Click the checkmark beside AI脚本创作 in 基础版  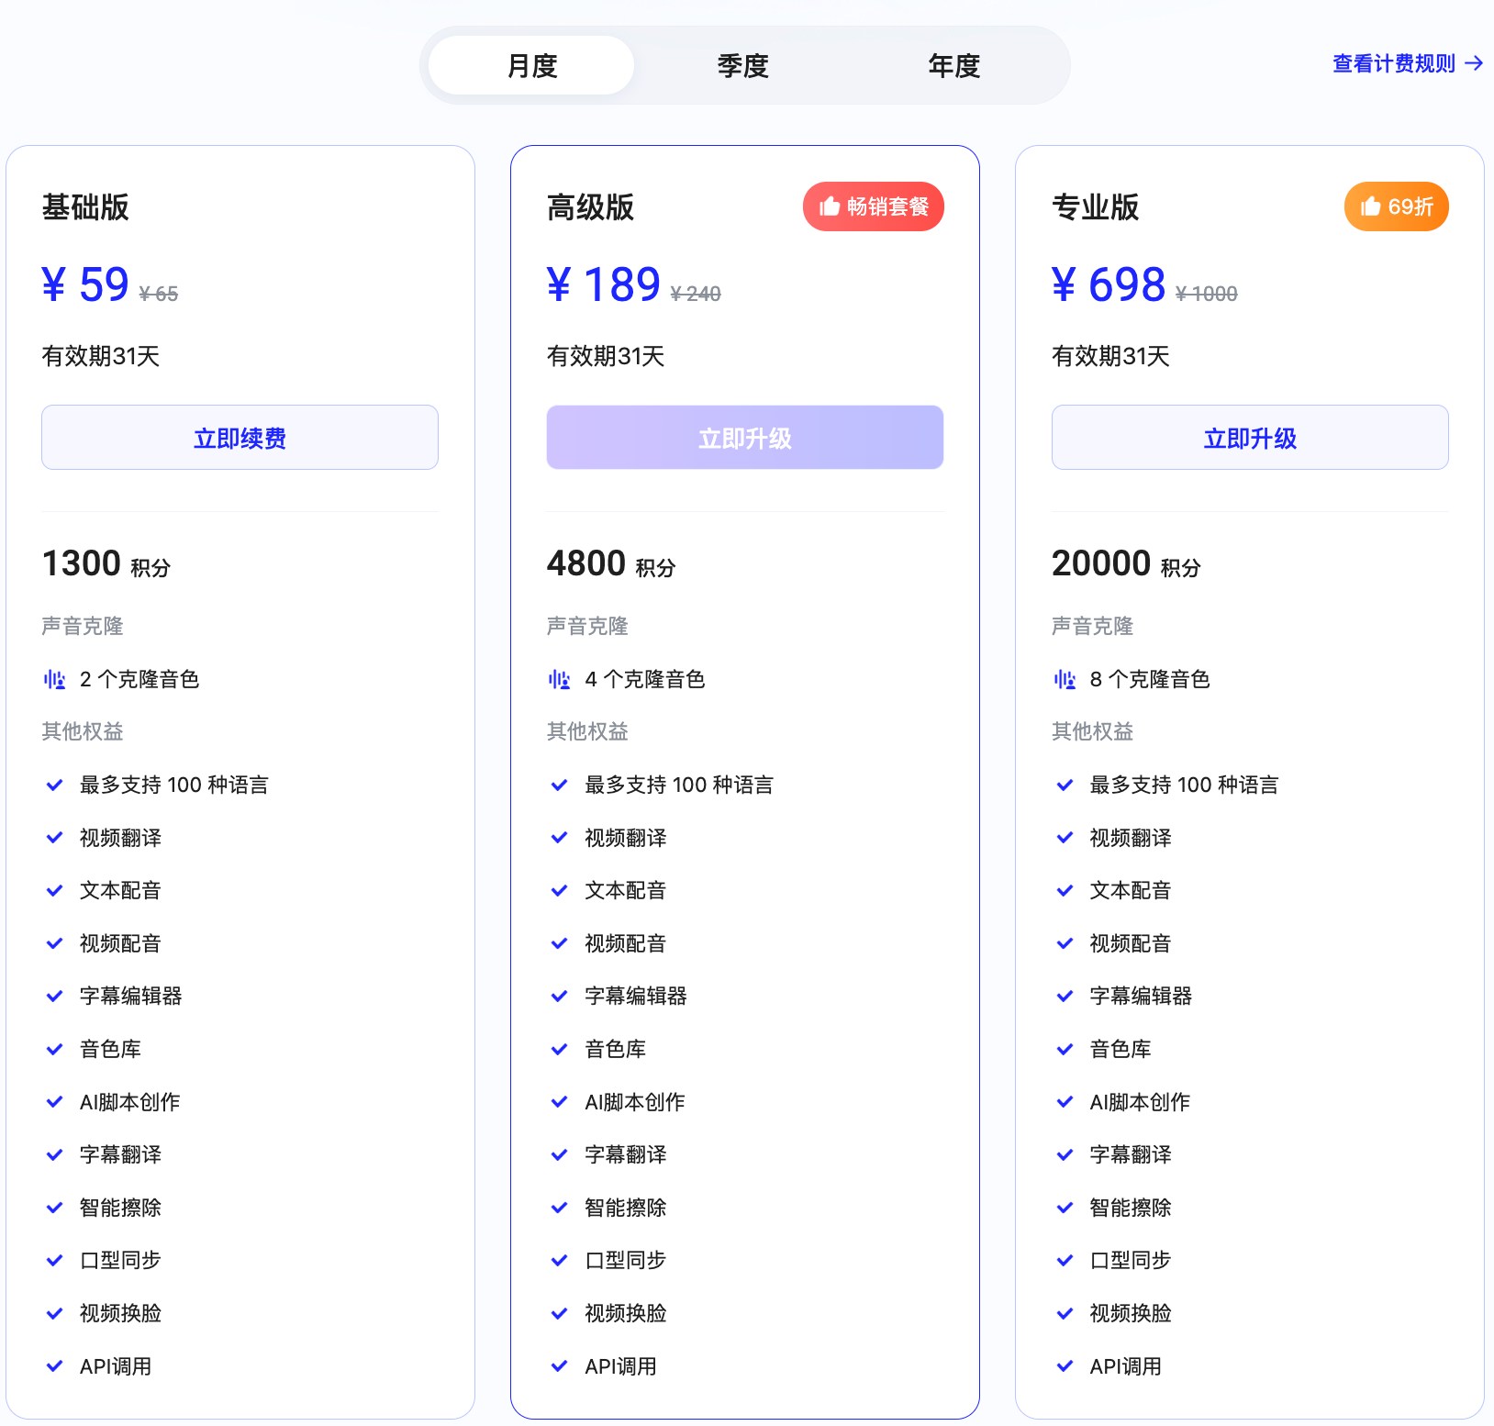coord(54,1102)
